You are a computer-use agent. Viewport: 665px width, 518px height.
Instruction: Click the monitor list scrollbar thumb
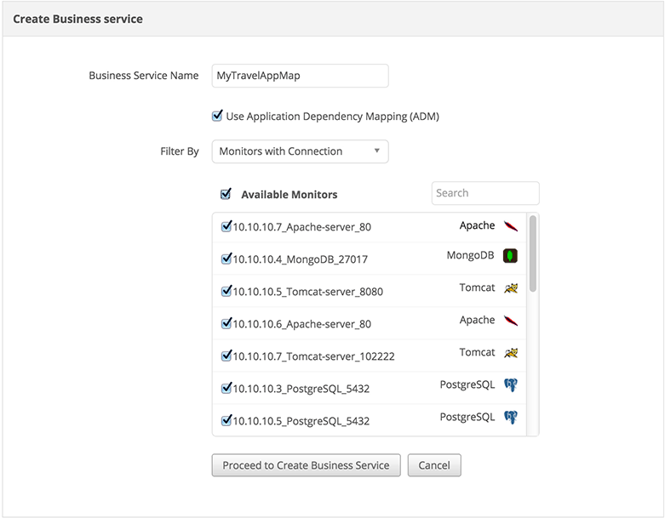coord(533,253)
